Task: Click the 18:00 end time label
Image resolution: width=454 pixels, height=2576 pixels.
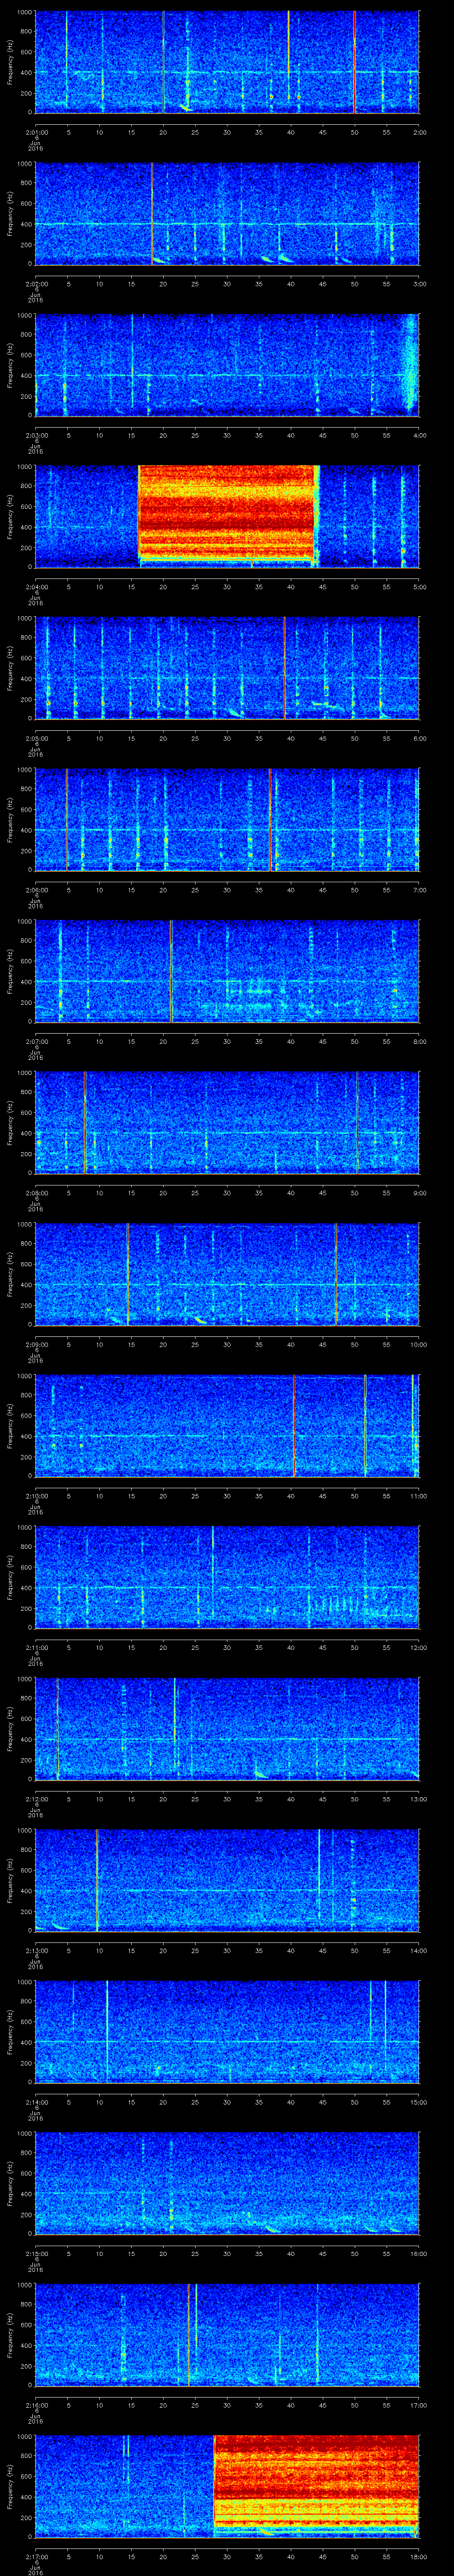Action: [x=419, y=2556]
